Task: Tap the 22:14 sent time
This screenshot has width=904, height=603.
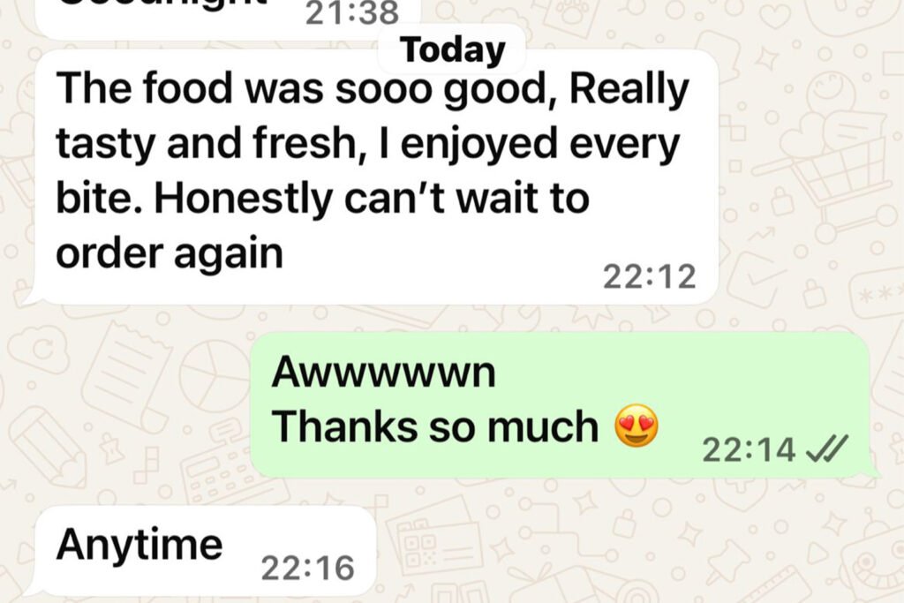Action: tap(749, 449)
